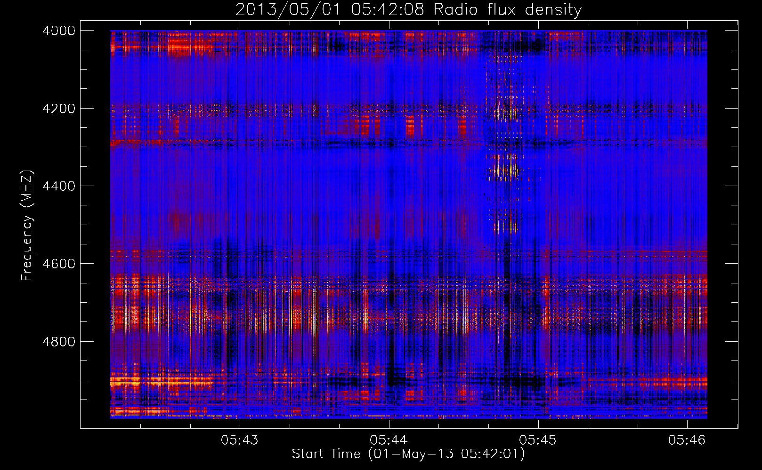Click the 4800 frequency axis label
The width and height of the screenshot is (762, 470).
(59, 342)
